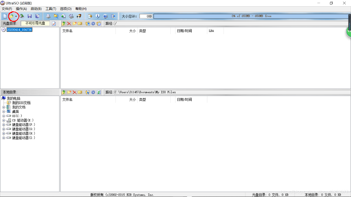This screenshot has height=197, width=351.
Task: Click the Exit door icon
Action: 113,16
